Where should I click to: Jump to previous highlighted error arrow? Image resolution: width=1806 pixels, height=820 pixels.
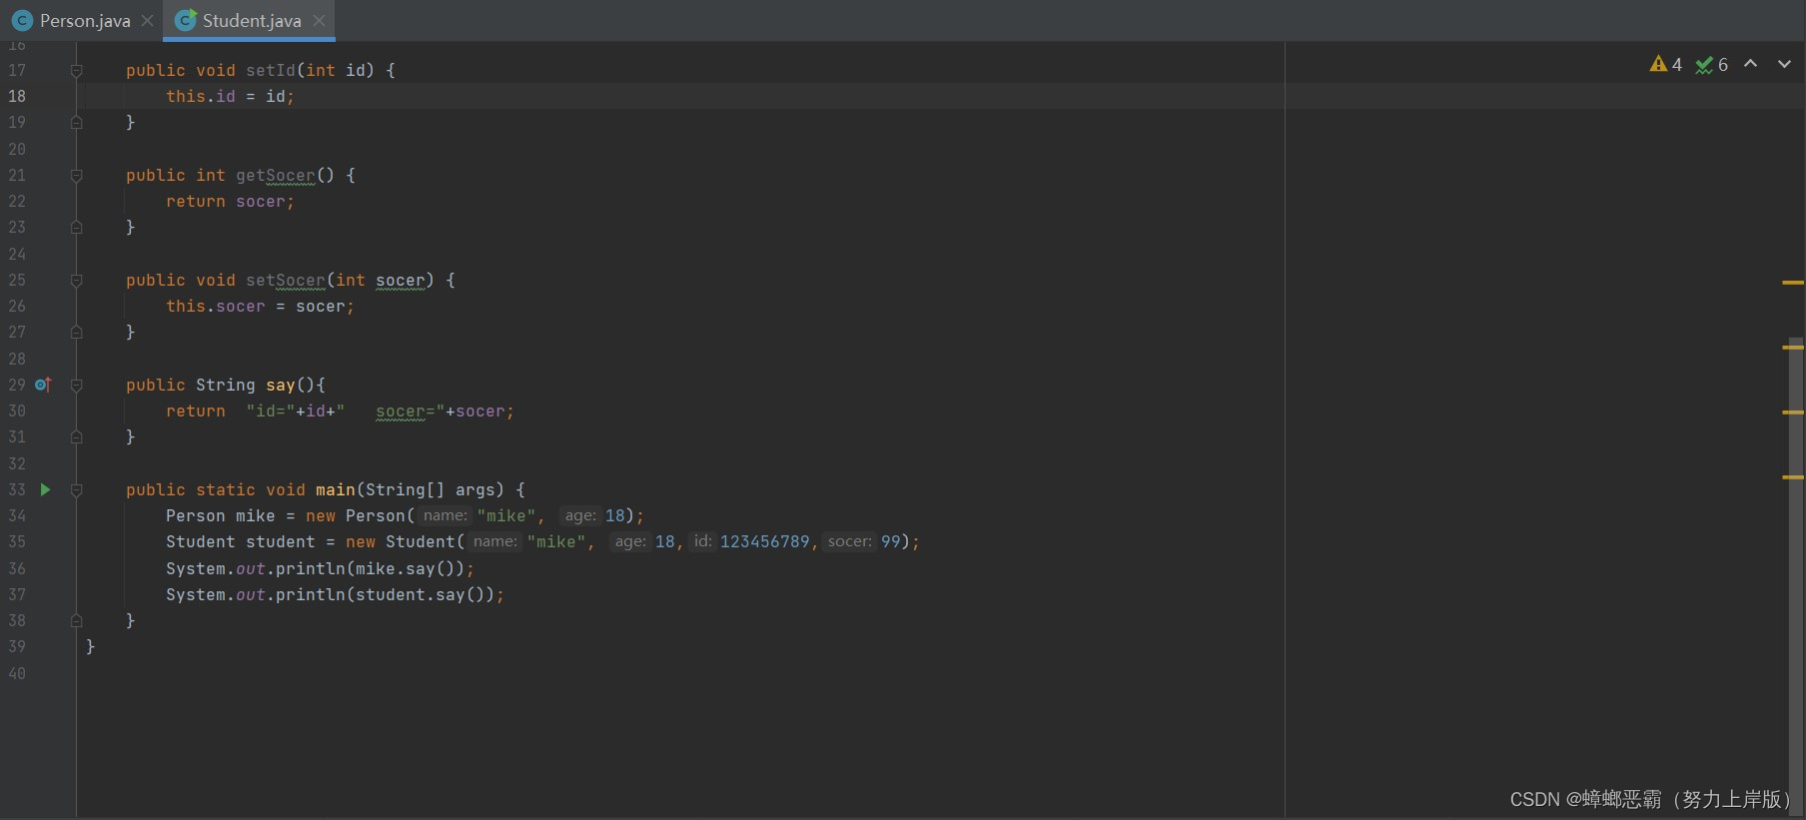(1750, 63)
